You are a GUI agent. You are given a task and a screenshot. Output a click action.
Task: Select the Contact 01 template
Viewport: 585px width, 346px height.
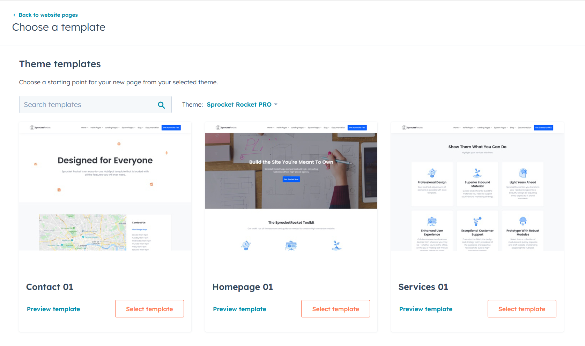(x=149, y=309)
